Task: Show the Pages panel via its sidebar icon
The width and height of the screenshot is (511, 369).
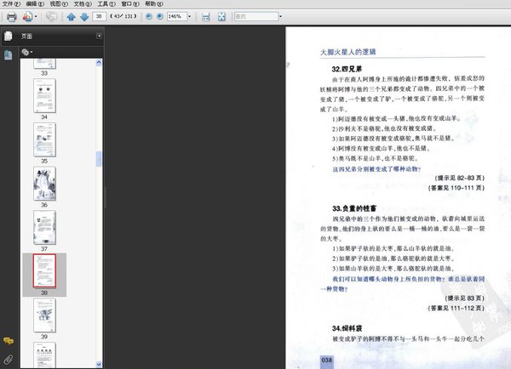Action: (x=8, y=37)
